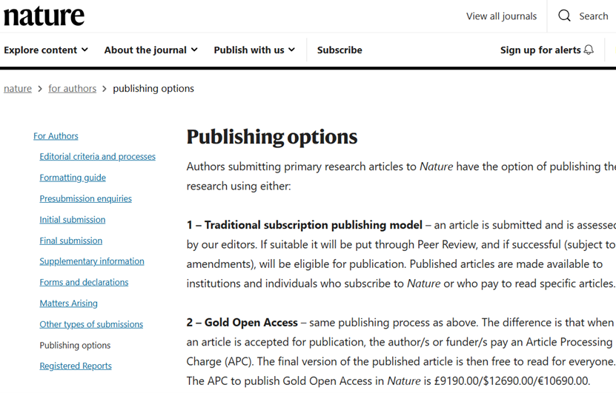Open the Formatting guide link

[73, 178]
